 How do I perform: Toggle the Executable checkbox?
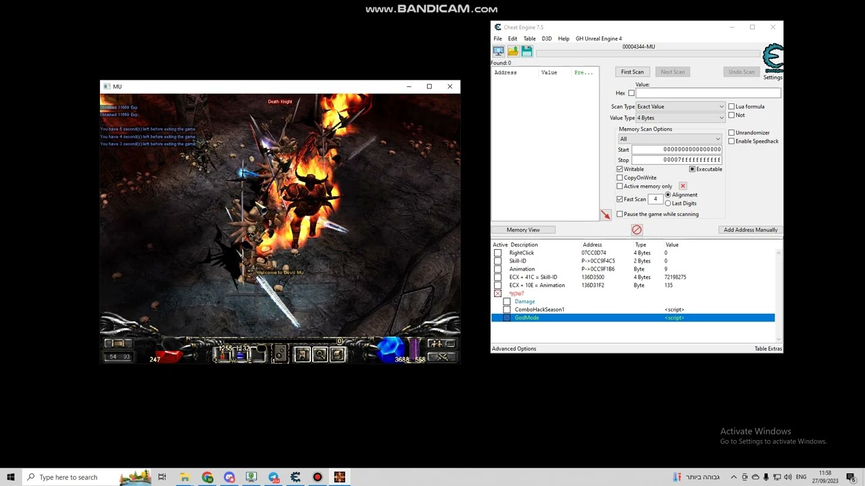[692, 169]
